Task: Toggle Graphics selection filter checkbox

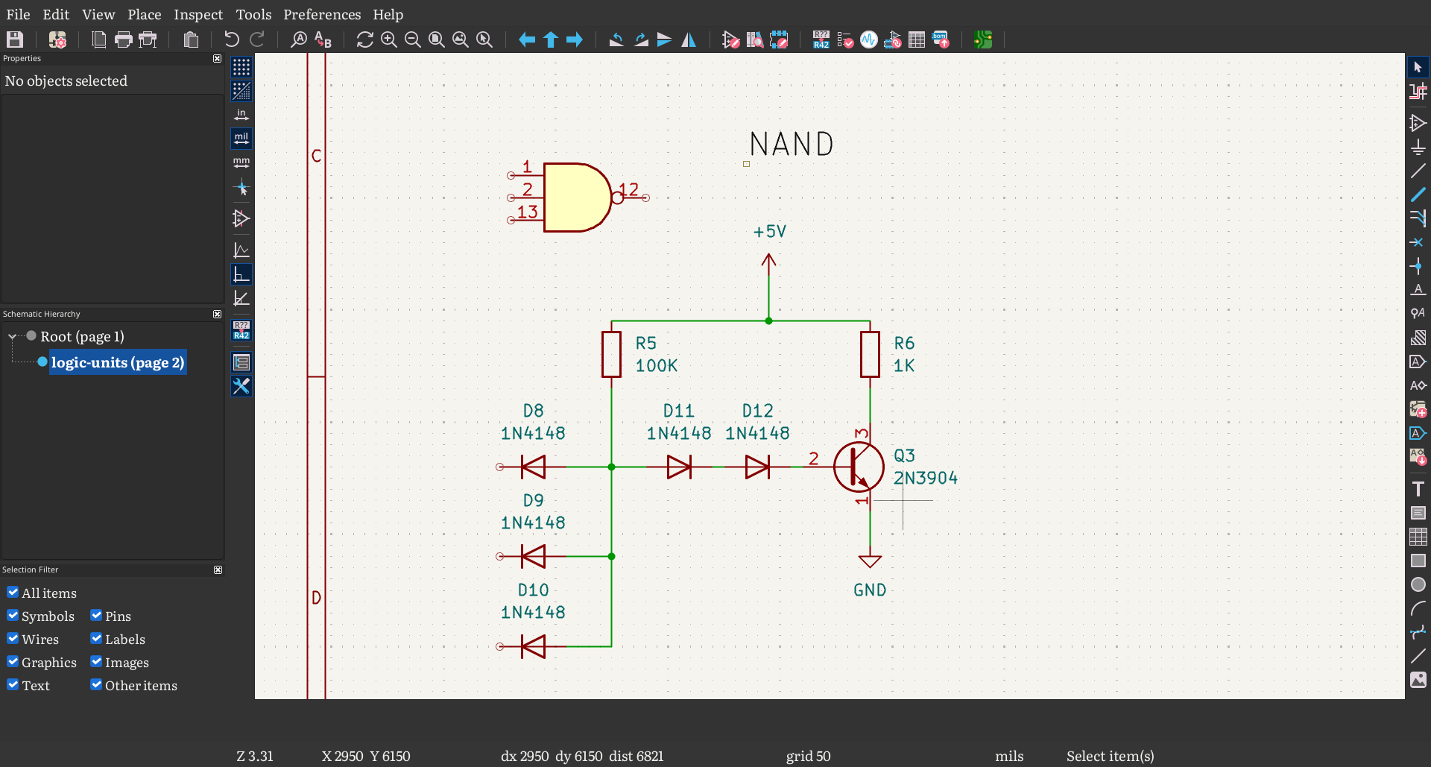Action: 13,662
